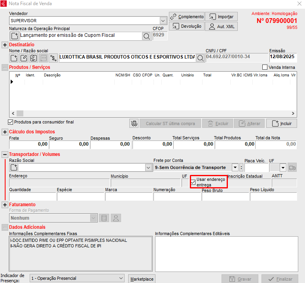Click the new record icon under Natureza da Operação

coord(14,36)
